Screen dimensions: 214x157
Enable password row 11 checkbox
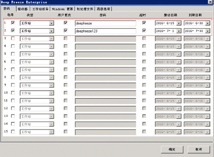(13, 101)
